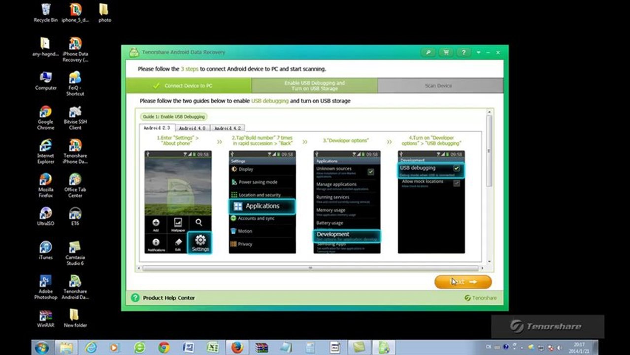
Task: Select the FeiQ Shortcut desktop icon
Action: point(75,83)
